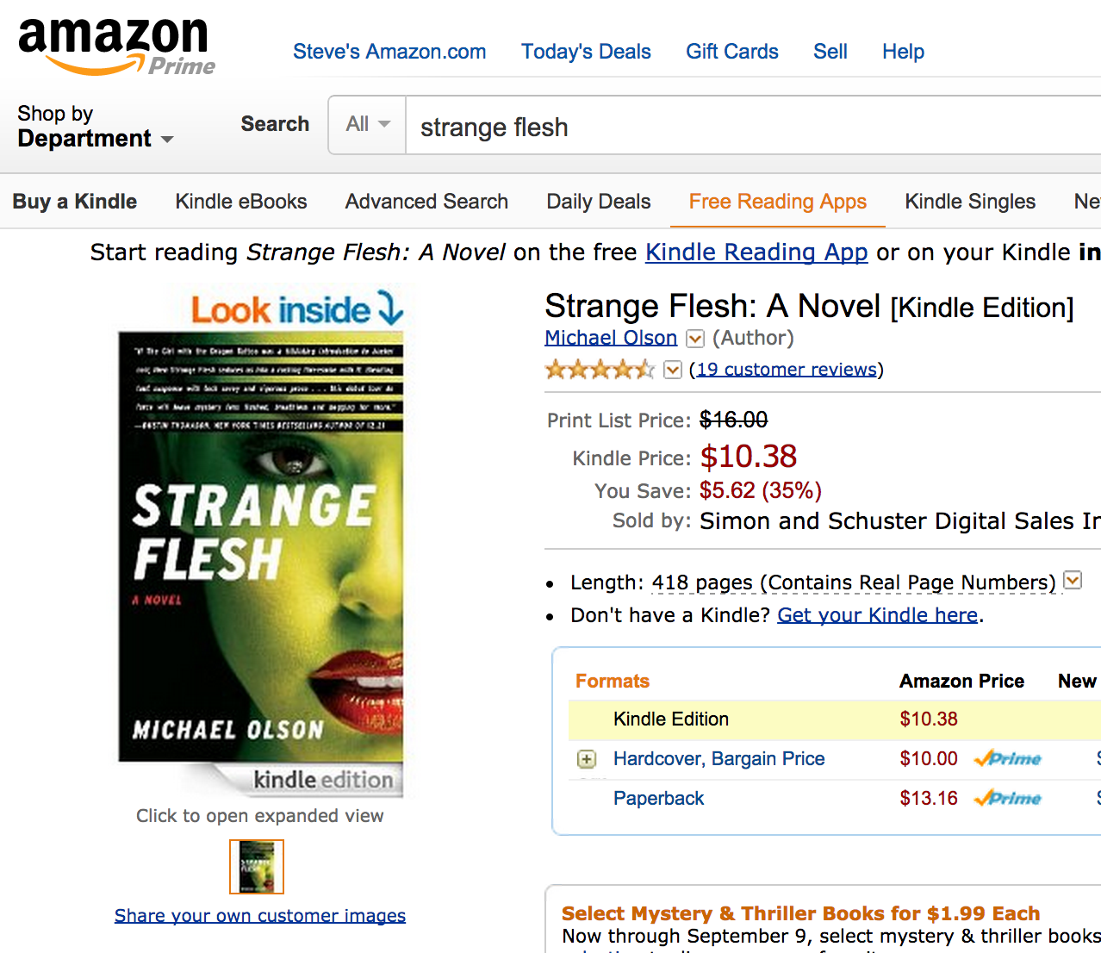The width and height of the screenshot is (1101, 953).
Task: Switch to the Free Reading Apps tab
Action: [777, 202]
